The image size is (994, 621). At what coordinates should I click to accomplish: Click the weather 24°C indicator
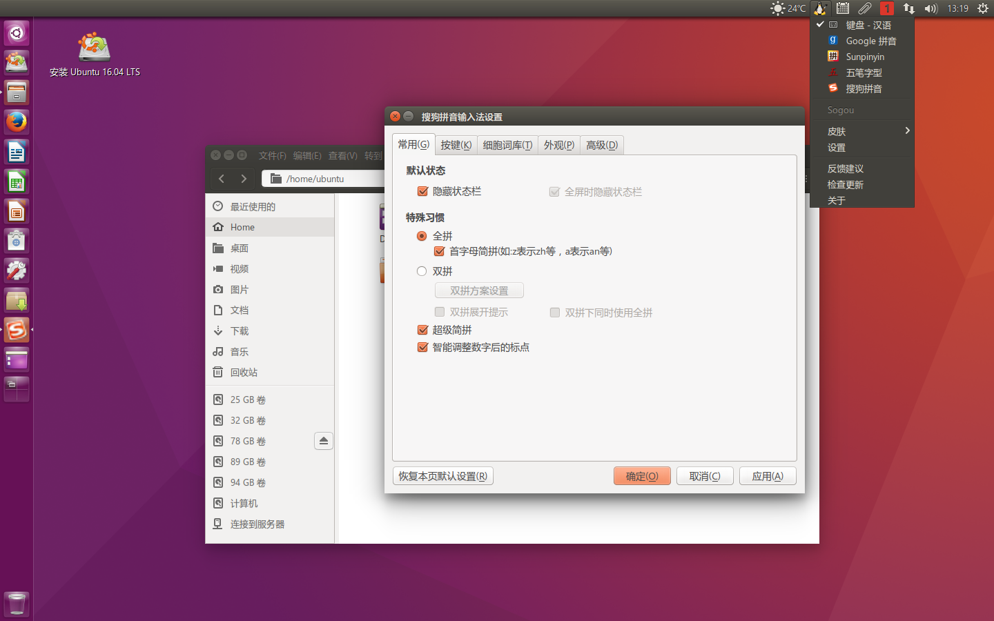(x=788, y=8)
